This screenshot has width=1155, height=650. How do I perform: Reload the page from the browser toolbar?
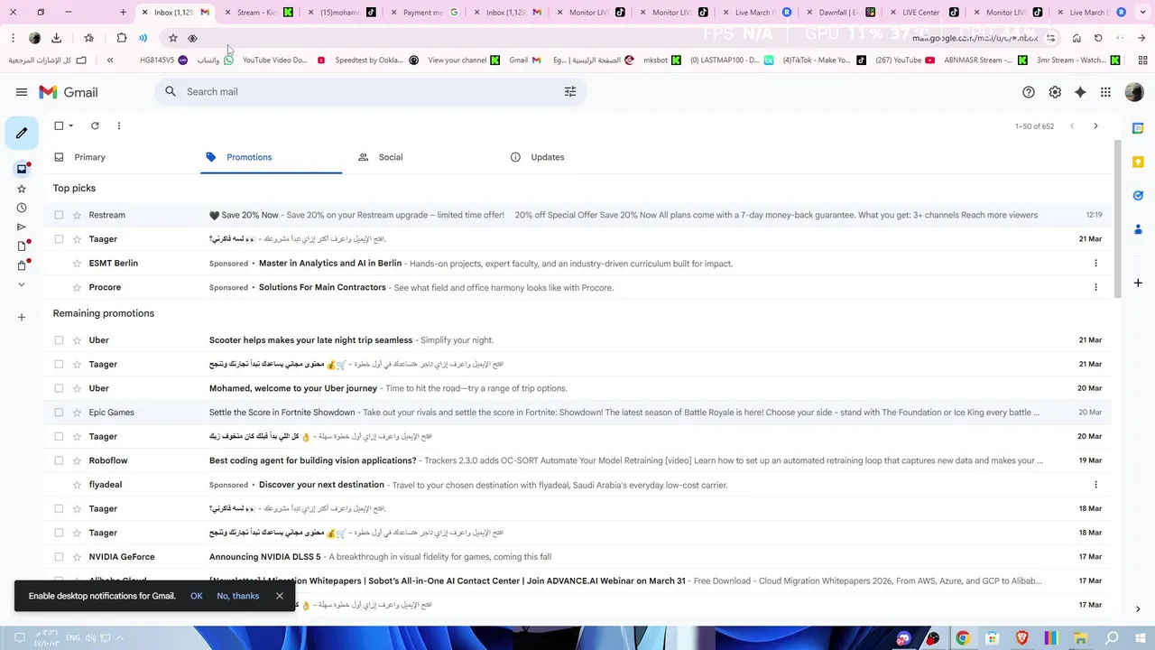click(x=1098, y=38)
